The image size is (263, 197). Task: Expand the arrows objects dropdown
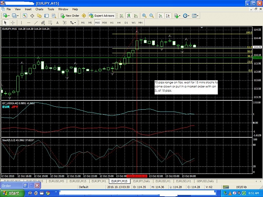point(75,23)
